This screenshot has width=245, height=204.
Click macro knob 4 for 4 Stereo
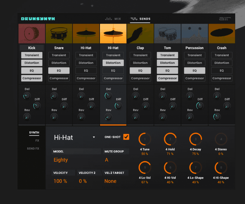pyautogui.click(x=221, y=139)
